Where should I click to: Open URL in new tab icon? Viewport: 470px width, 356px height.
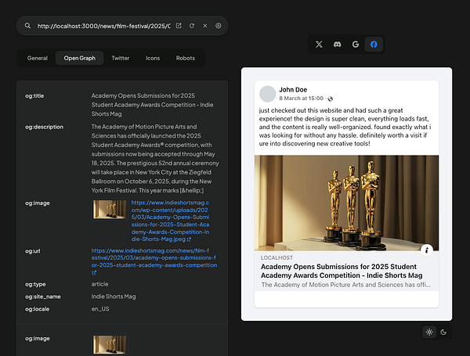tap(179, 26)
